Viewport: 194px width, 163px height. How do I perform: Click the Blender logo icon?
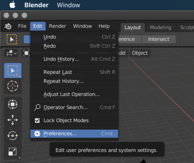[x=8, y=26]
